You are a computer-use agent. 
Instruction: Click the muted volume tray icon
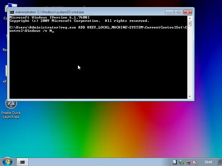[x=195, y=162]
